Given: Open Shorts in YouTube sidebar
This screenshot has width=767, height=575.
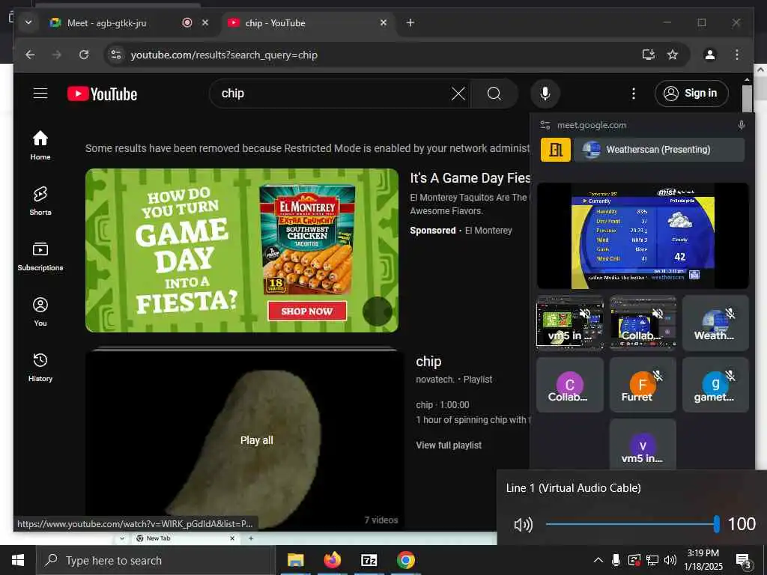Looking at the screenshot, I should pos(40,201).
